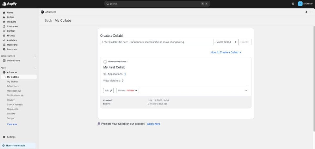This screenshot has height=149, width=315.
Task: Click the search magnifier icon
Action: 108,4
